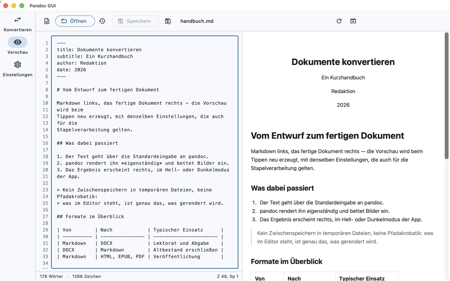450x281 pixels.
Task: Click editor line author: Redaktion
Action: pos(82,63)
